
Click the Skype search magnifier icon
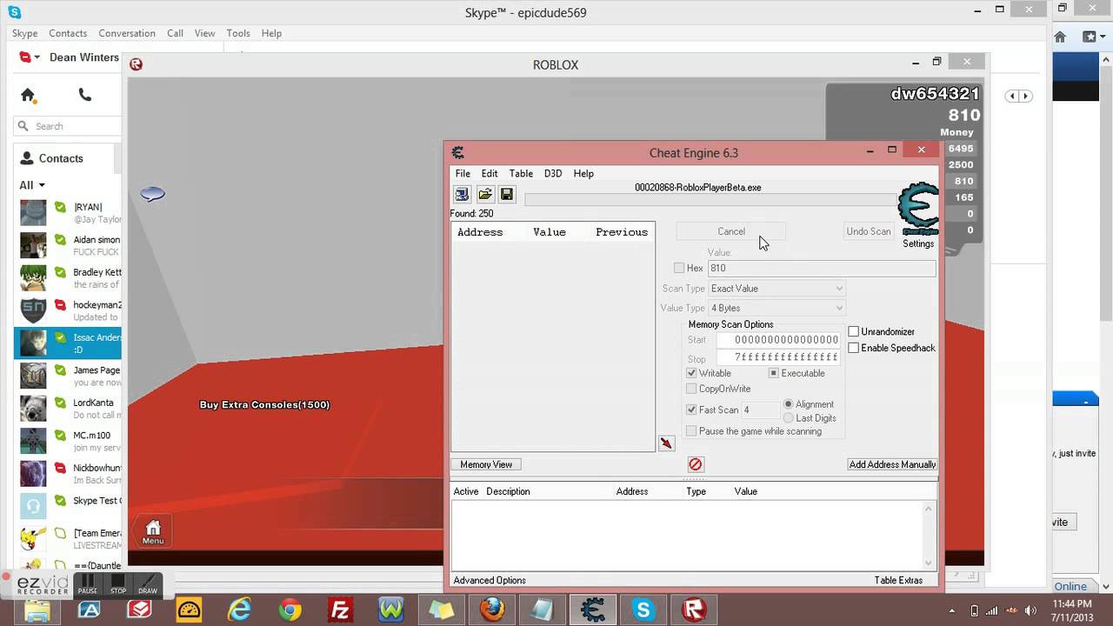pyautogui.click(x=23, y=126)
